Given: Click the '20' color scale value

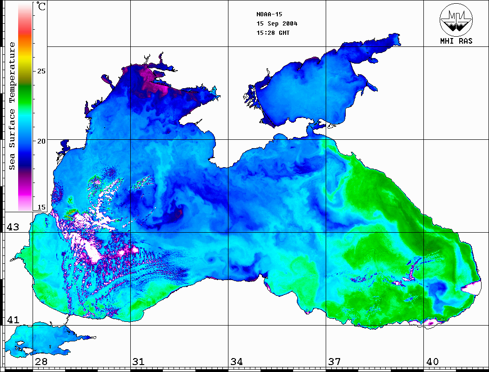Looking at the screenshot, I should click(x=41, y=141).
